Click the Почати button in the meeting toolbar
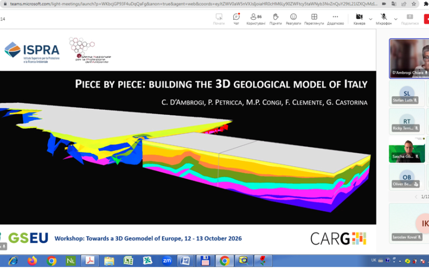 (219, 19)
